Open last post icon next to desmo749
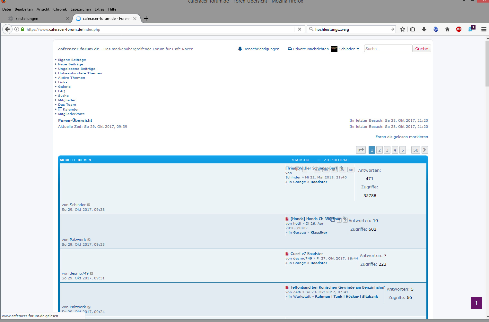489x322 pixels. click(92, 274)
